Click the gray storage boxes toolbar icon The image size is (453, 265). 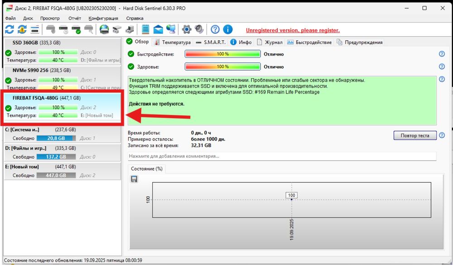point(117,29)
